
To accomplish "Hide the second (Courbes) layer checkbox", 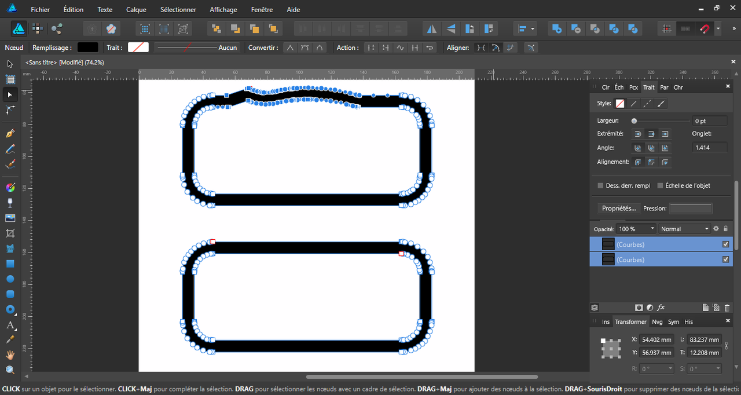I will (x=726, y=259).
